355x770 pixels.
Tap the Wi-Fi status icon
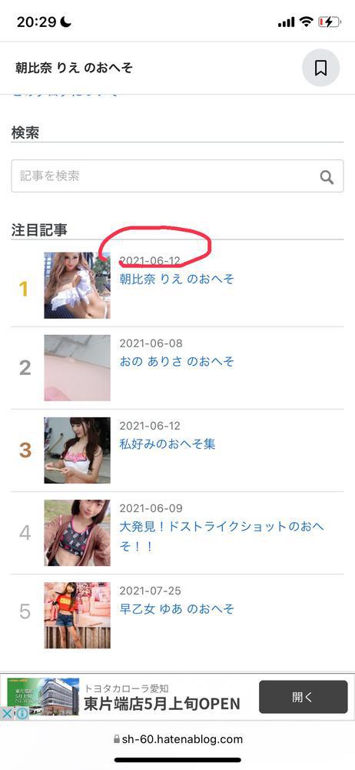click(x=307, y=22)
